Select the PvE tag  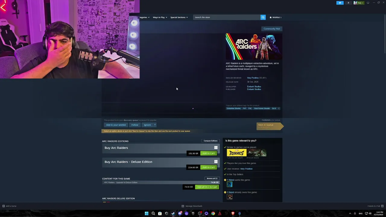click(250, 108)
